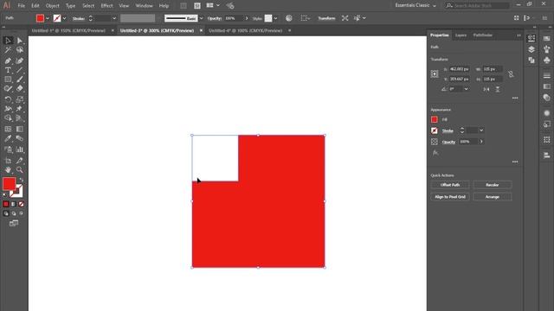
Task: Select the Type tool
Action: (8, 70)
